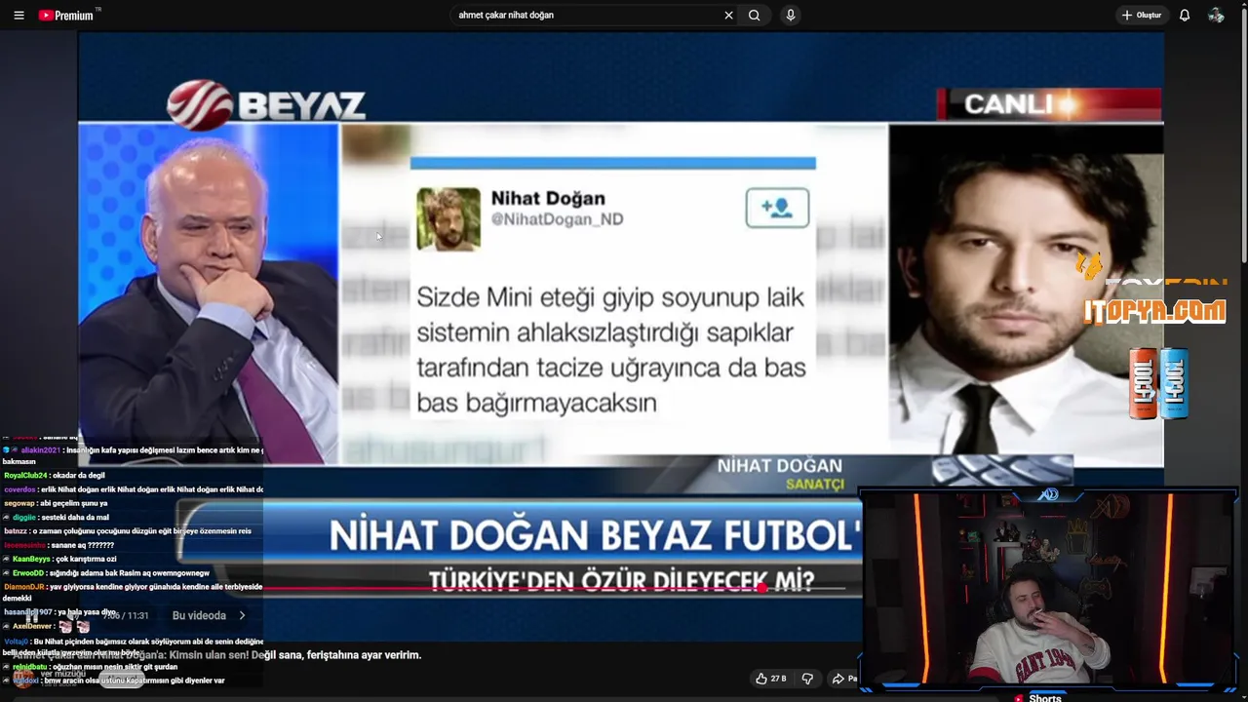Clear the search query with the X
This screenshot has width=1248, height=702.
pos(728,16)
